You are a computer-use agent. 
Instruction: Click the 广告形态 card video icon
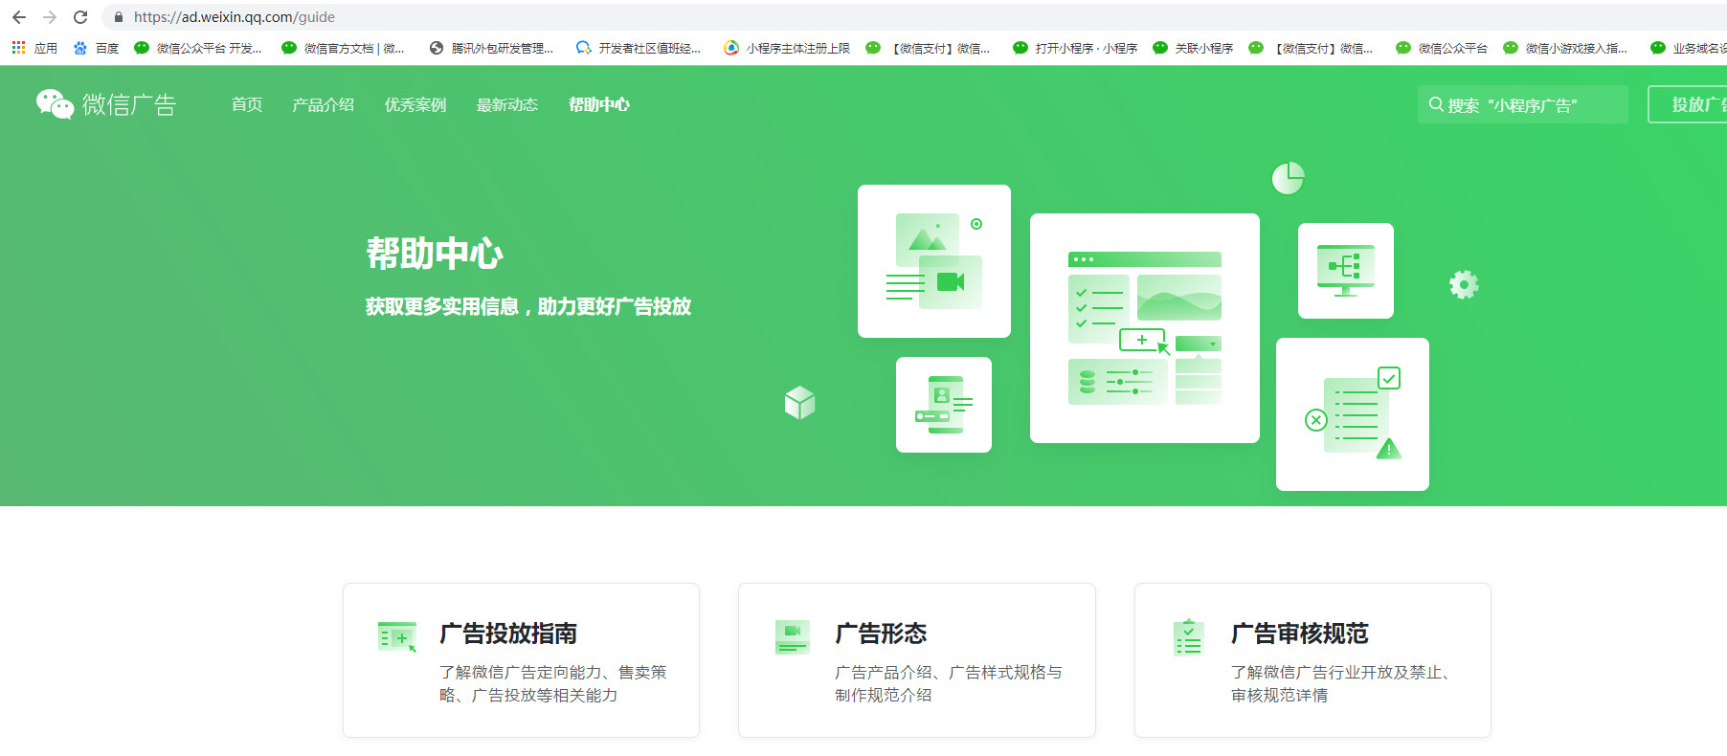[793, 636]
